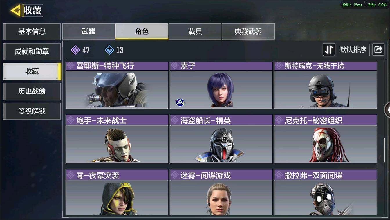Open 成就和勋章 section

32,51
